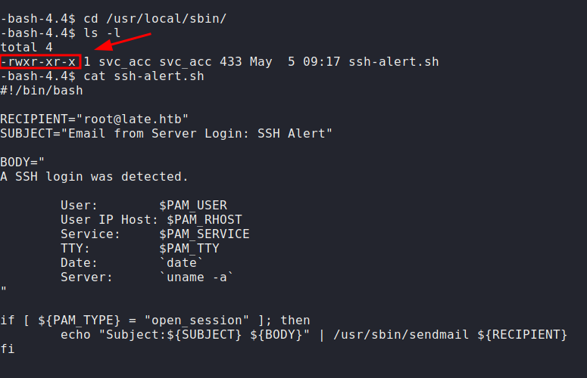
Task: Click the $PAM_TTY variable
Action: (x=189, y=248)
